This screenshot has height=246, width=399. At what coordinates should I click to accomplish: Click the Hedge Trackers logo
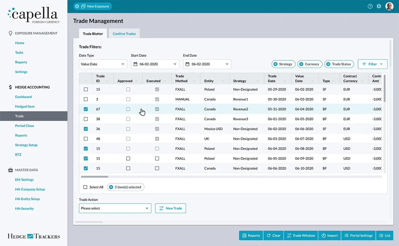34,236
